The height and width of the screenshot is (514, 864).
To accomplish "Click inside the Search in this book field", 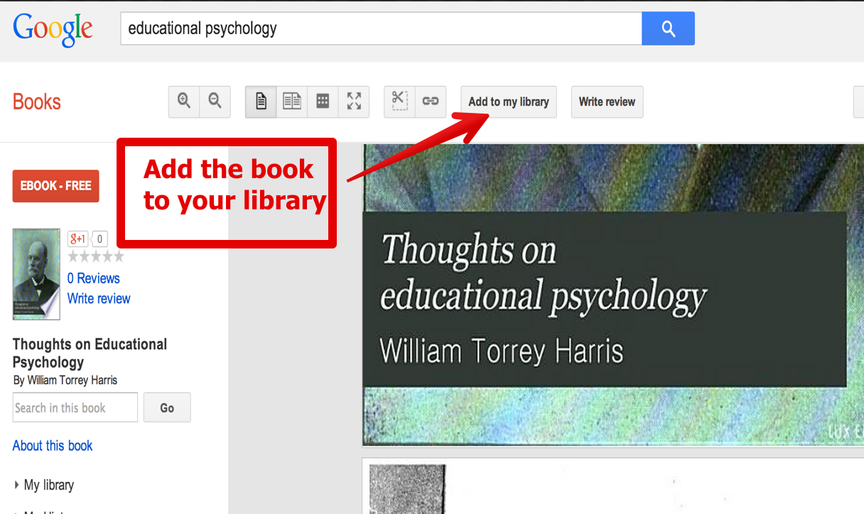I will coord(75,407).
